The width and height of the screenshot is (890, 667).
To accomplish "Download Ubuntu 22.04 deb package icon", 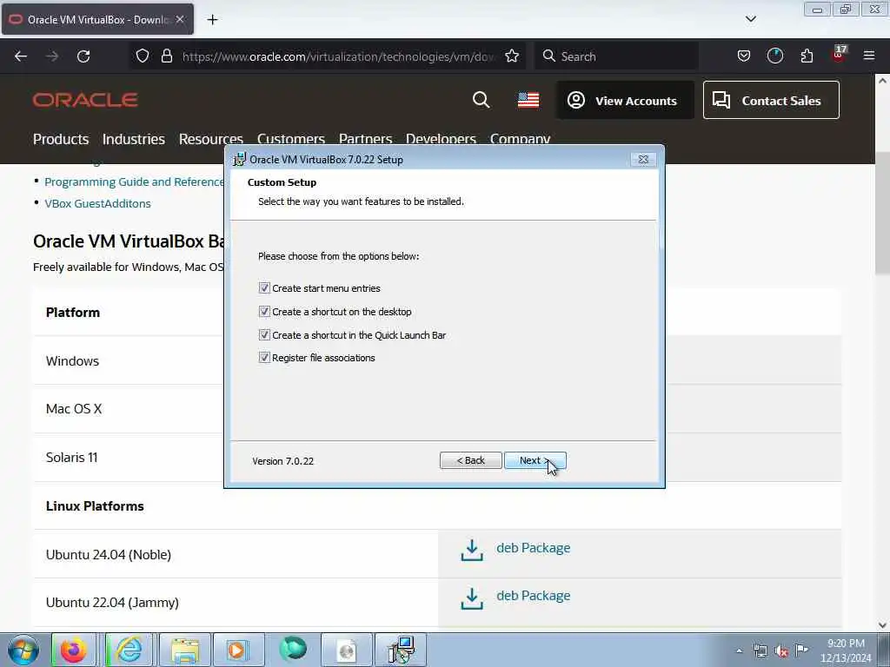I will click(x=472, y=598).
